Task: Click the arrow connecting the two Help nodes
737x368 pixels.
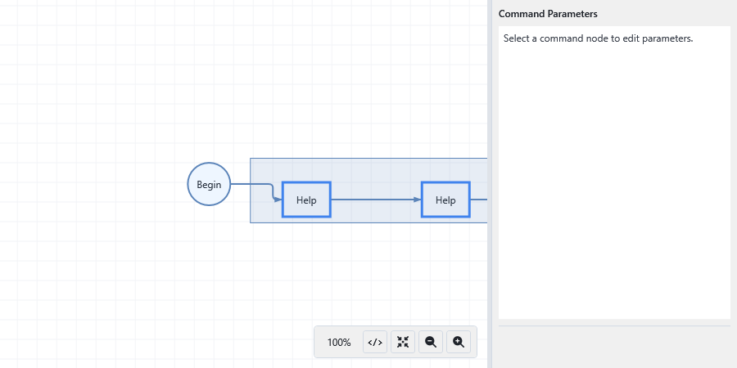Action: pos(376,200)
